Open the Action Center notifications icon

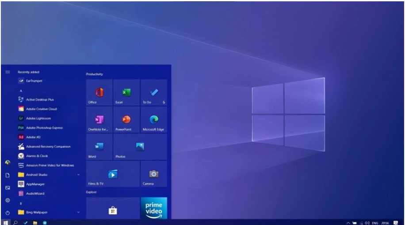[396, 223]
